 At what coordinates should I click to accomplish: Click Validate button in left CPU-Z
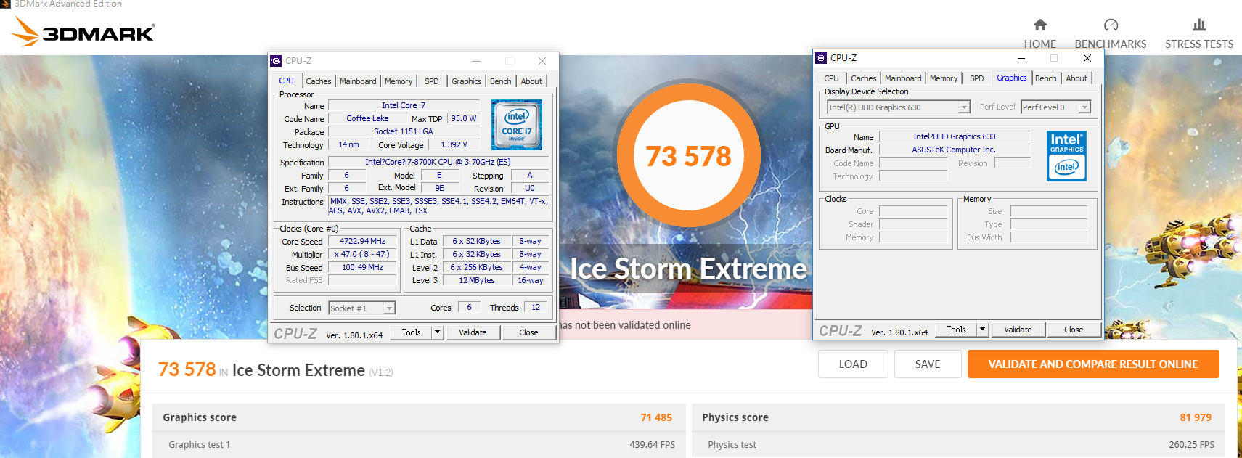click(473, 332)
